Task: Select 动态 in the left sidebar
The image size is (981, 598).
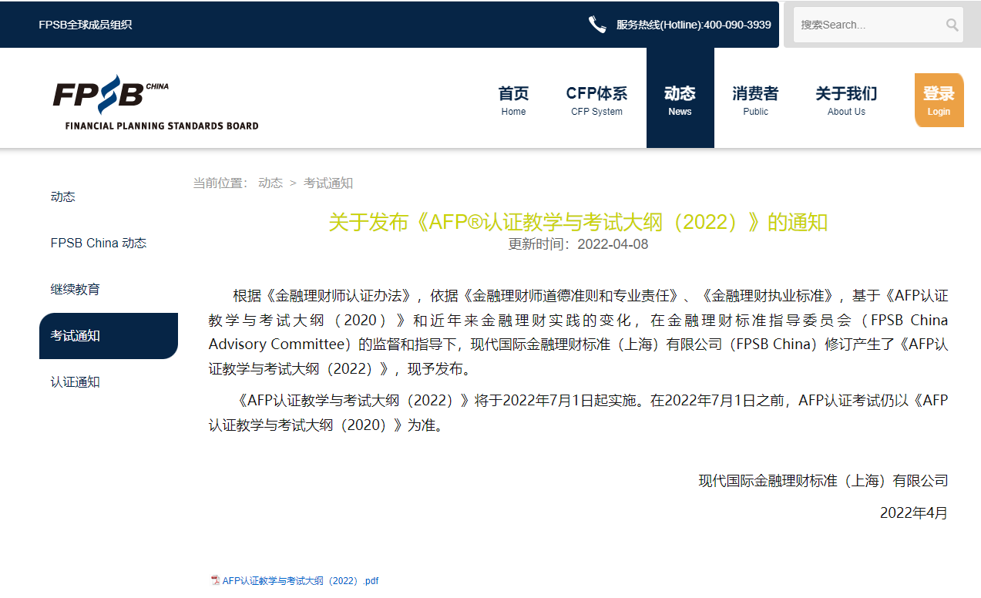Action: (63, 197)
